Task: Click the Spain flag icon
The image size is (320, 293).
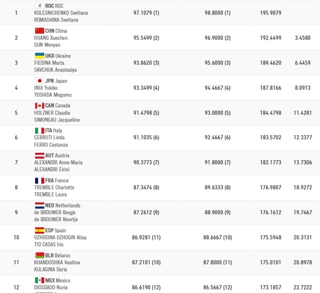Action: (40, 230)
